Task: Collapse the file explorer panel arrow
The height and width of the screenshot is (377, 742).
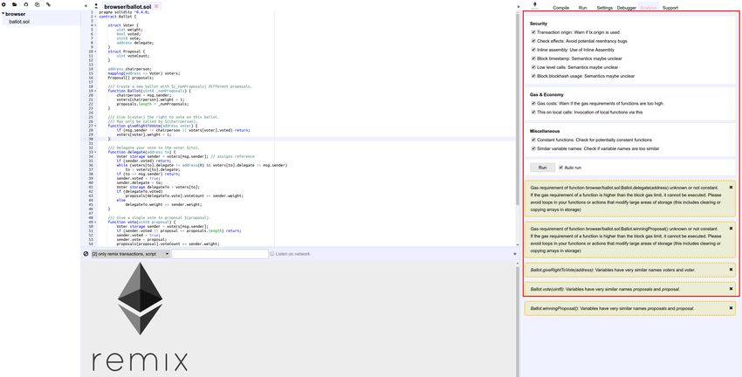Action: tap(86, 6)
